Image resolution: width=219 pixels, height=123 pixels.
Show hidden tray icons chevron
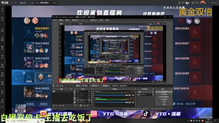188,121
